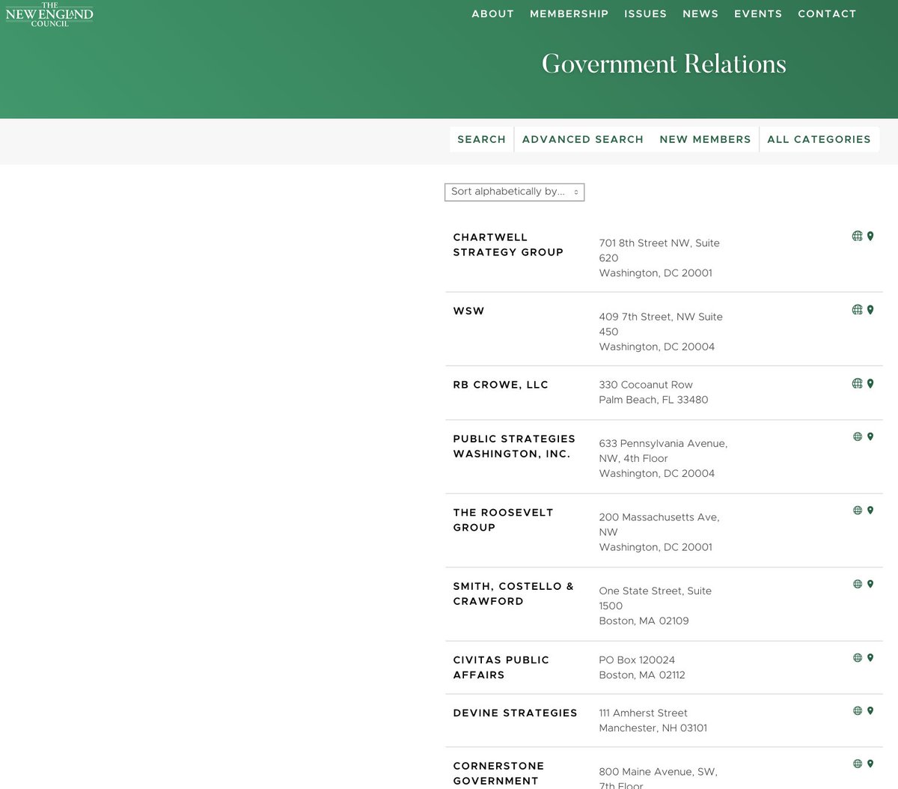This screenshot has height=789, width=898.
Task: Click address 330 Cocoanut Row
Action: point(646,385)
